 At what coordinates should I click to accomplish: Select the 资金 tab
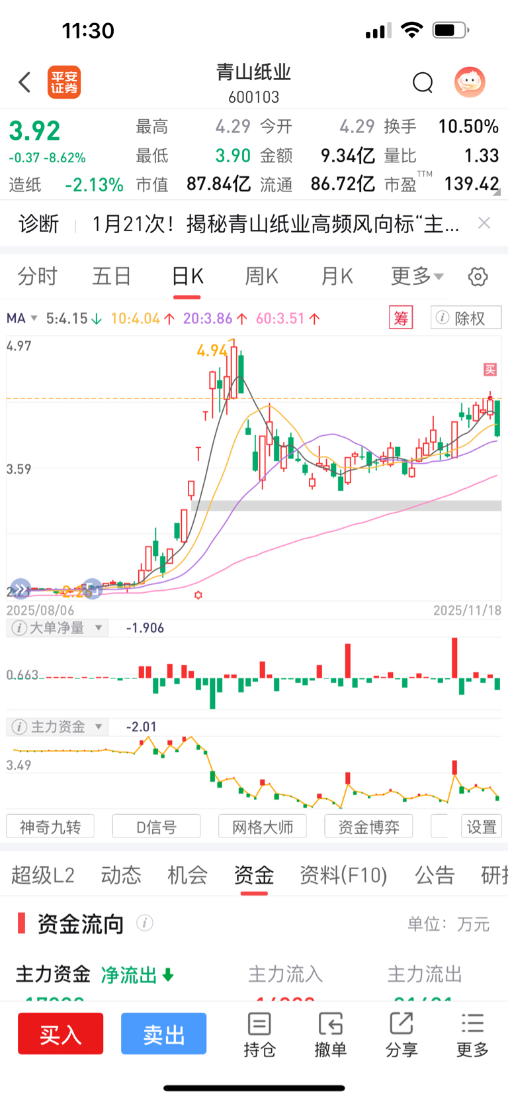click(254, 875)
